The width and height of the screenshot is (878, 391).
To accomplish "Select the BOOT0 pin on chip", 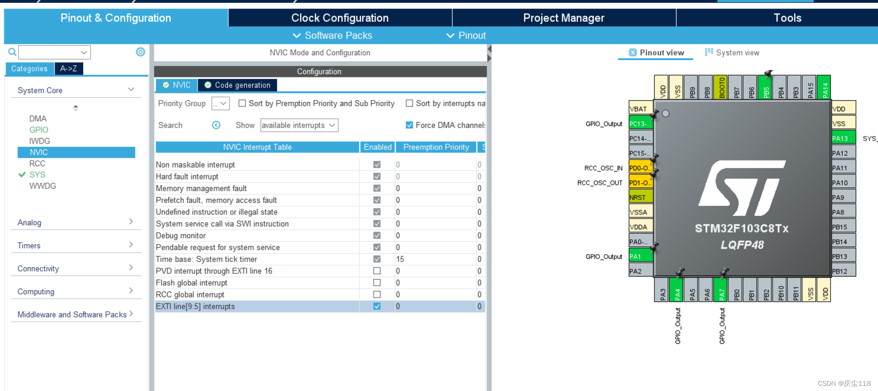I will (x=722, y=87).
